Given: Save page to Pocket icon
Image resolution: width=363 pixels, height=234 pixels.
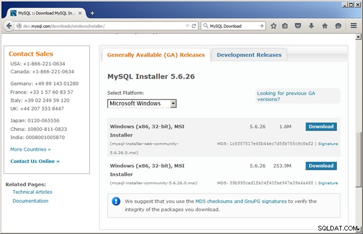Looking at the screenshot, I should pos(298,26).
